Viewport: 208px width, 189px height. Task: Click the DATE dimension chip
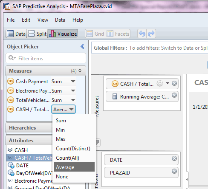click(141, 160)
